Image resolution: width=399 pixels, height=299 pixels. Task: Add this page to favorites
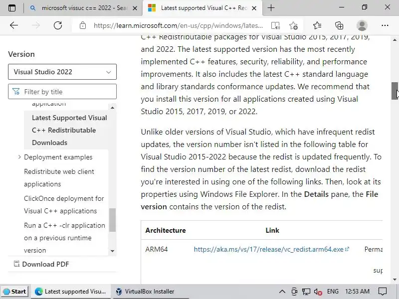tap(293, 25)
